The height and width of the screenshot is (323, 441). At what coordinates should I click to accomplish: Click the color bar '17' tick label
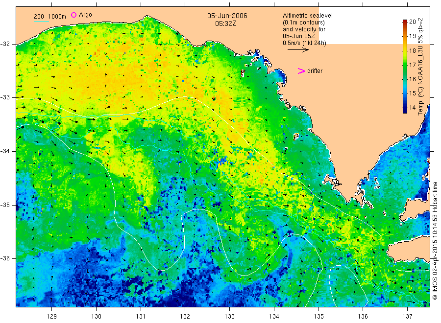(x=412, y=65)
